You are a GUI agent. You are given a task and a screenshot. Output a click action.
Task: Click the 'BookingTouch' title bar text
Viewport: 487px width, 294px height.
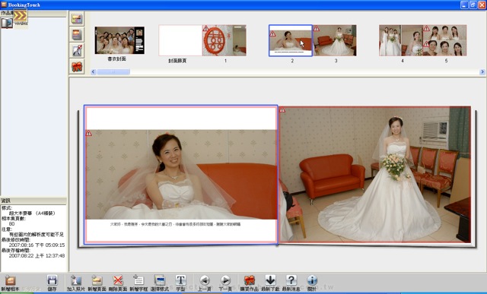pos(24,5)
